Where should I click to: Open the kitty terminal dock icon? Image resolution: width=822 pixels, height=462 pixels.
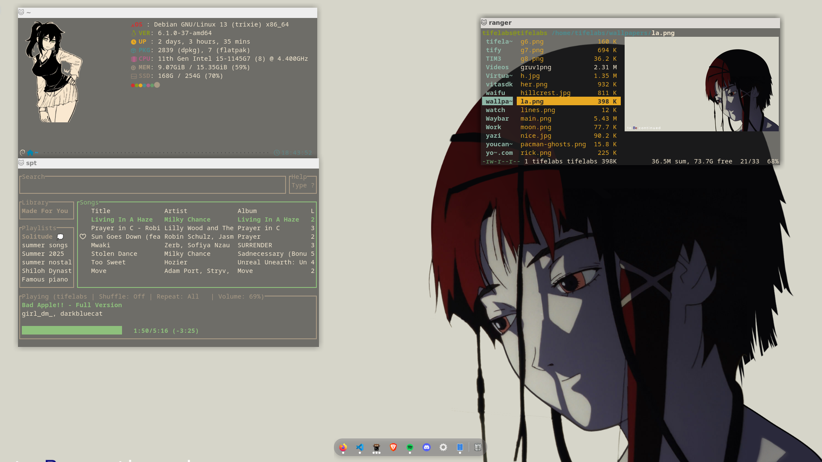(x=376, y=447)
